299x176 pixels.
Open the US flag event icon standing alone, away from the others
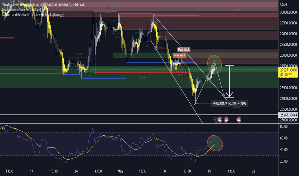[x=239, y=119]
